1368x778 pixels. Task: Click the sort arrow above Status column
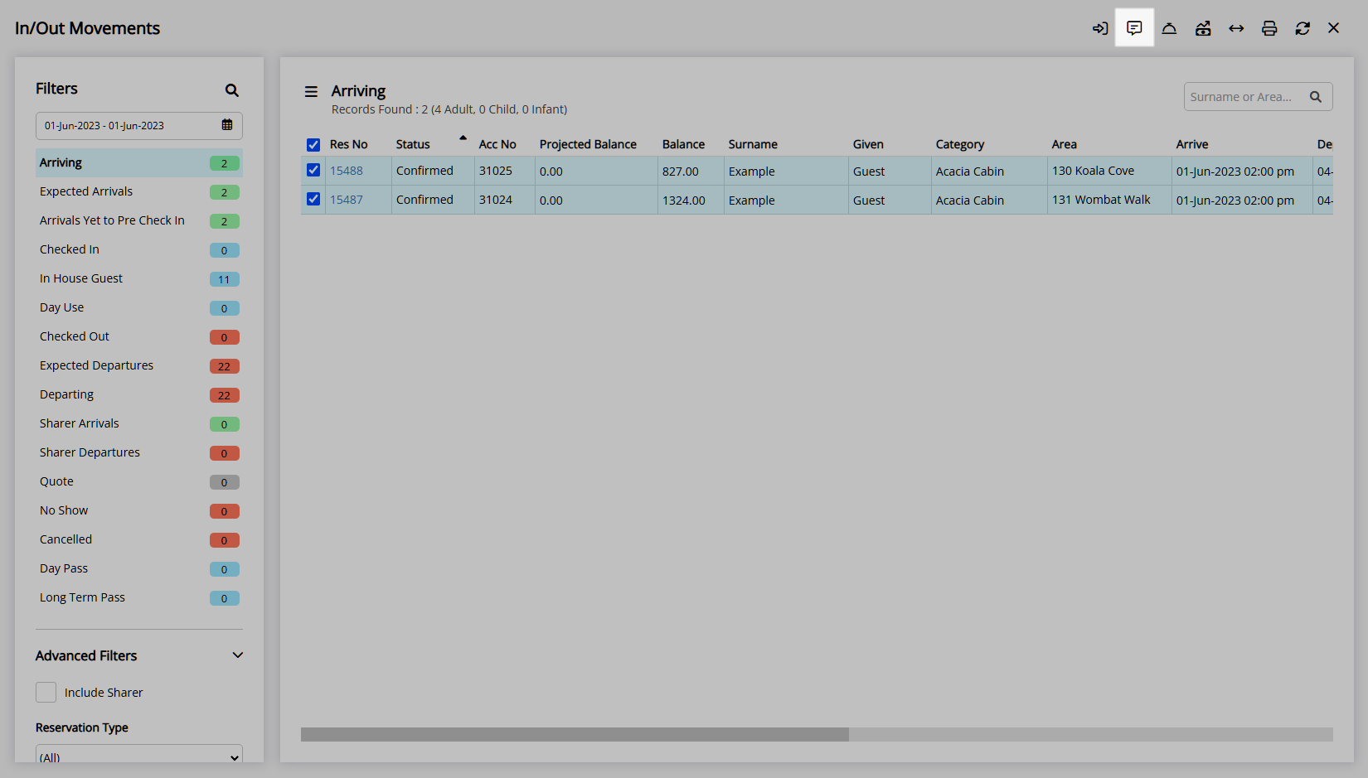pos(463,138)
